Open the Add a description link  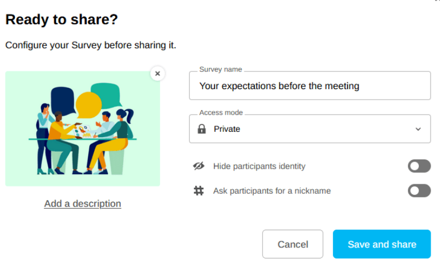coord(83,204)
